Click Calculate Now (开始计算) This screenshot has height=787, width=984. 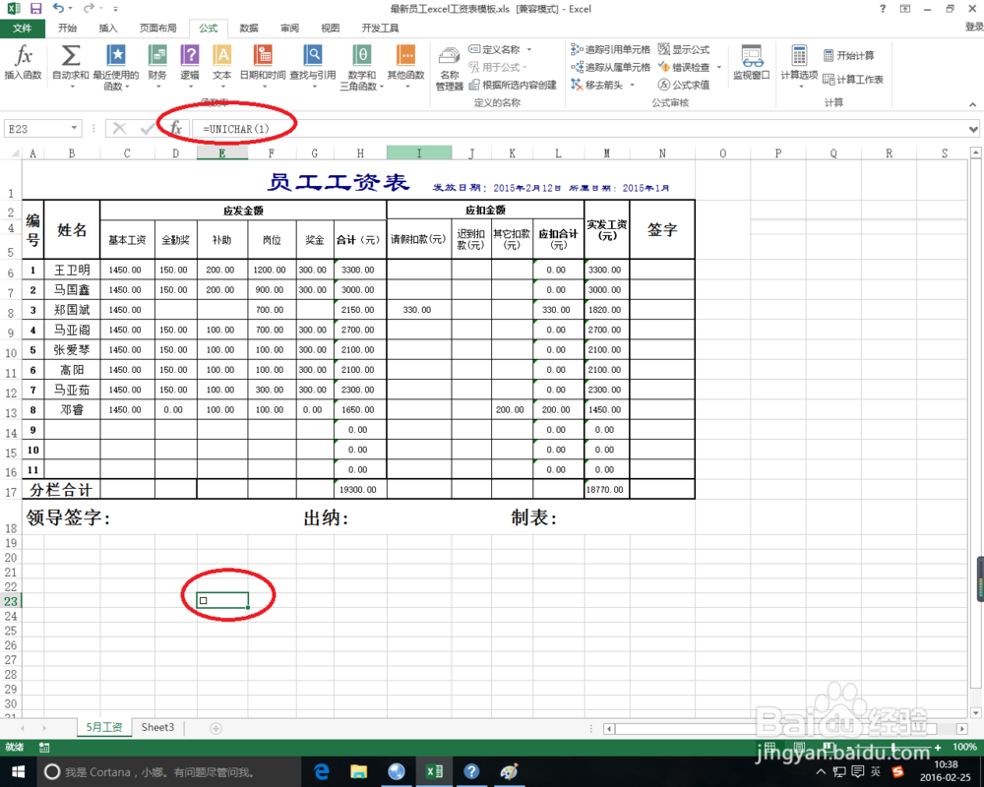[849, 55]
